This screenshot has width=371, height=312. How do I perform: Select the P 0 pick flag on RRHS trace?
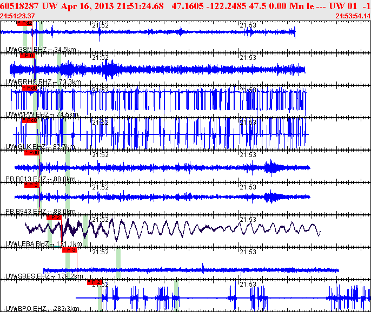pyautogui.click(x=28, y=56)
